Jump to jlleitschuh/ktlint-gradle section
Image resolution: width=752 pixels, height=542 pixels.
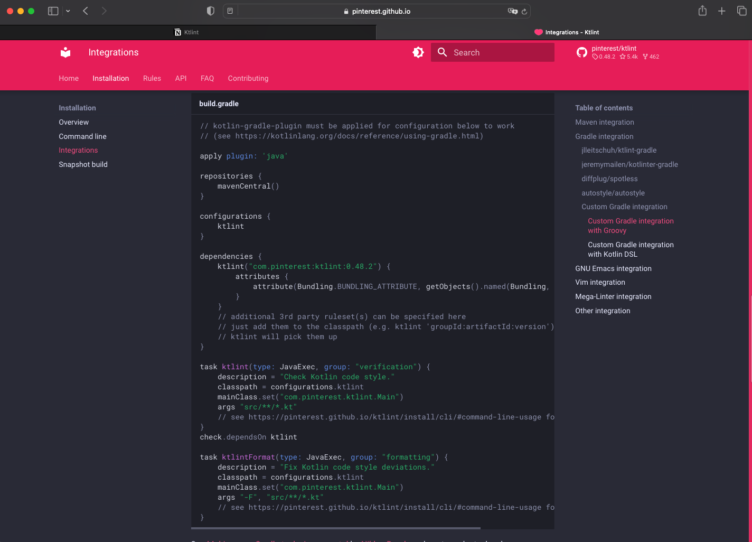coord(619,150)
